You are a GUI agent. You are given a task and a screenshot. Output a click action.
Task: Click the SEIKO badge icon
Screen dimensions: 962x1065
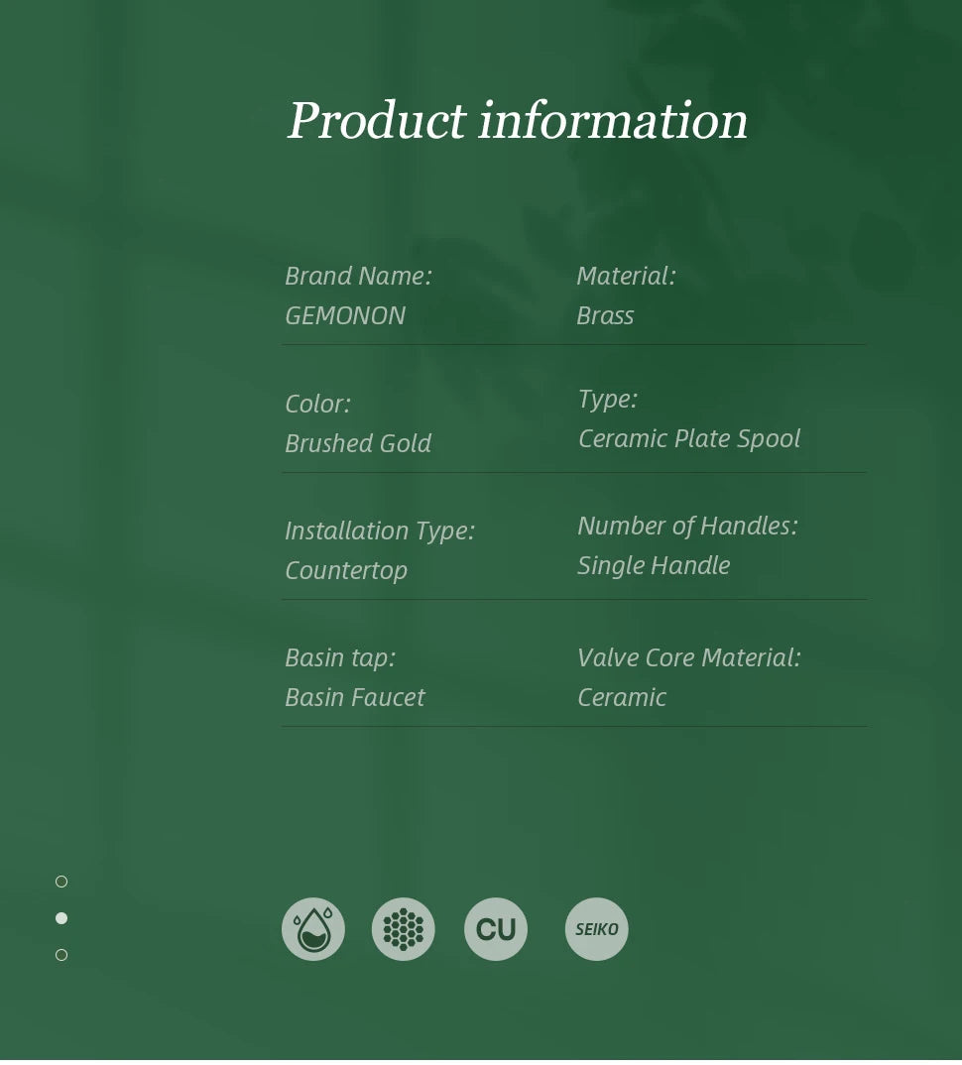pyautogui.click(x=596, y=929)
